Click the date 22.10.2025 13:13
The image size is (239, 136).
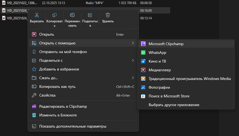pos(53,3)
